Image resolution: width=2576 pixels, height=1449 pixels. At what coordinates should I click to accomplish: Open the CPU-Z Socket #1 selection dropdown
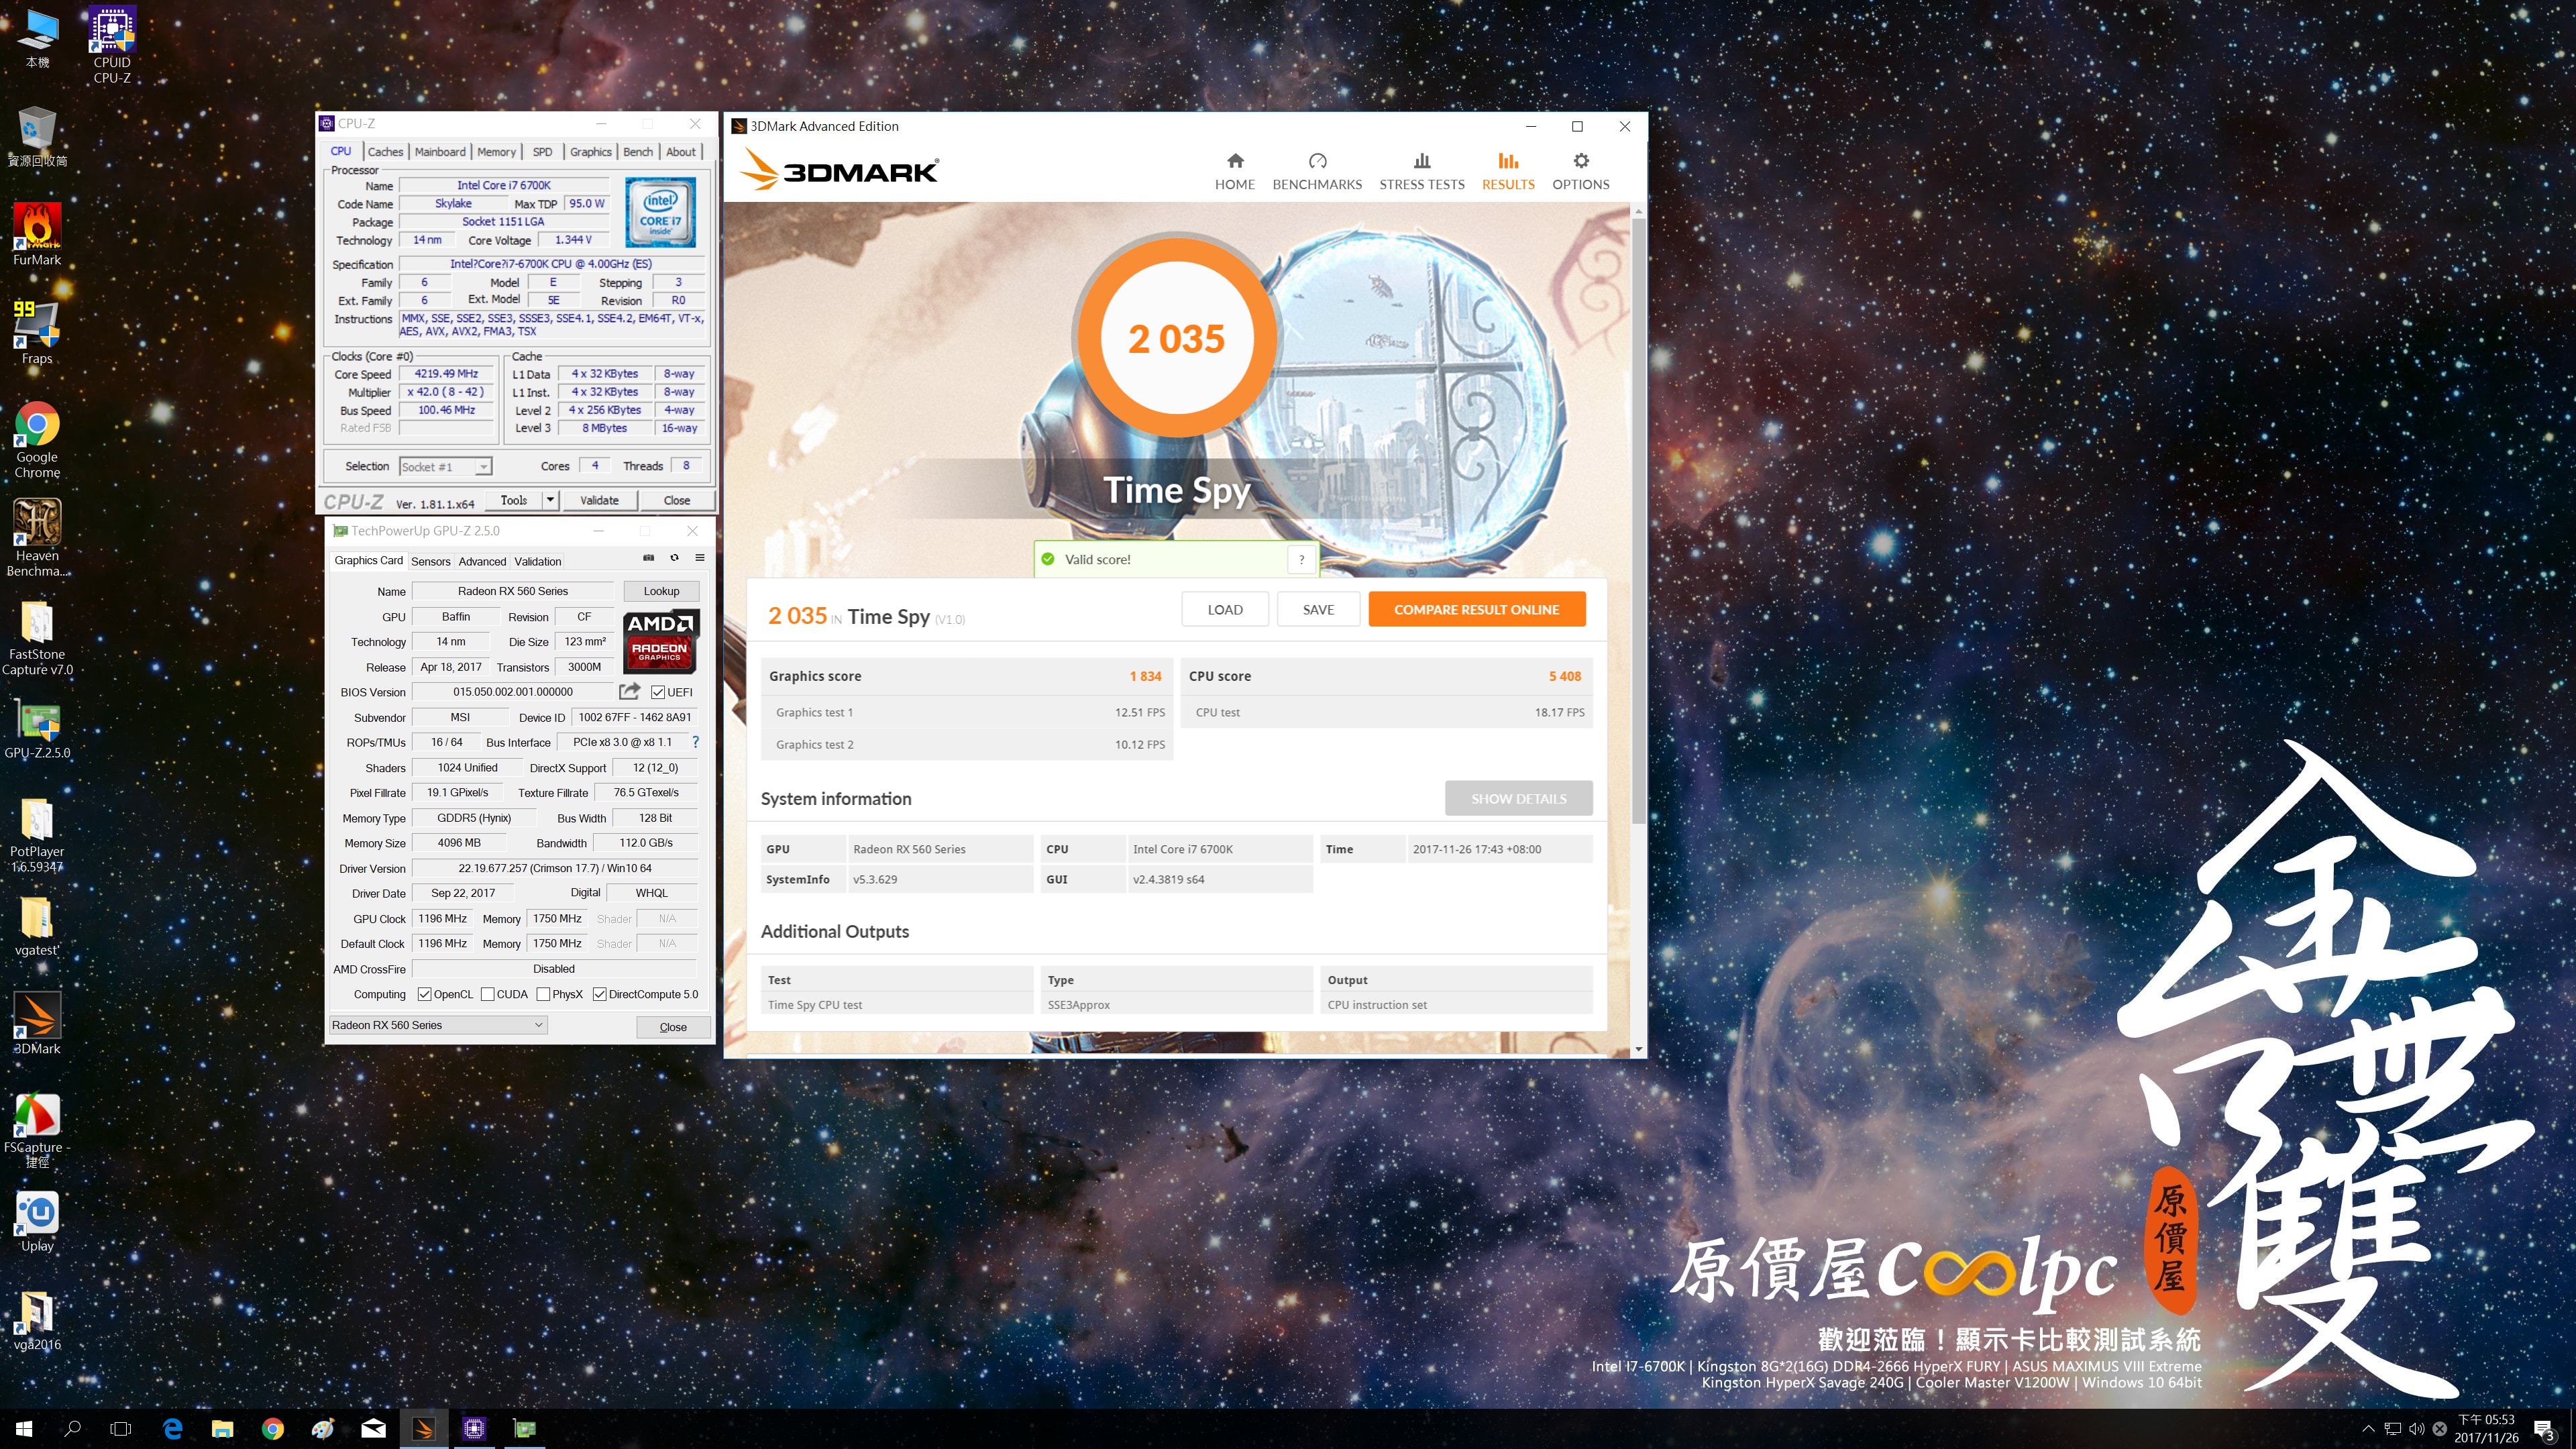tap(446, 467)
